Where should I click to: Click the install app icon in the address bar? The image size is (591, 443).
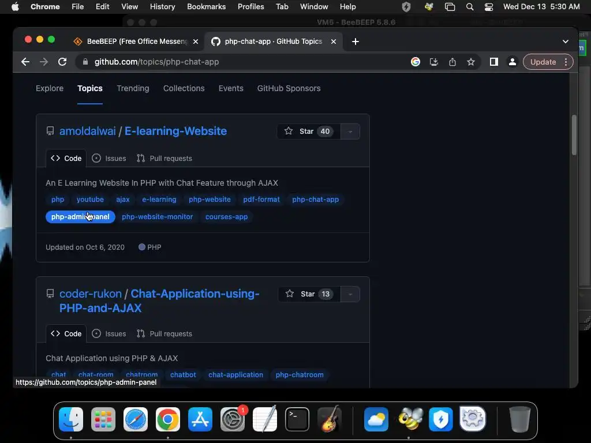coord(434,62)
